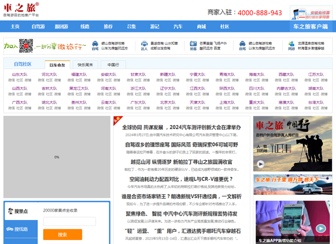Click 车之旅客户端 on the blue bar
Image resolution: width=336 pixels, height=244 pixels.
tap(311, 26)
